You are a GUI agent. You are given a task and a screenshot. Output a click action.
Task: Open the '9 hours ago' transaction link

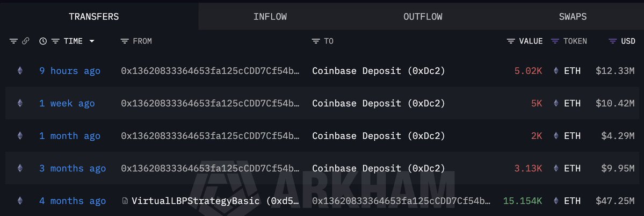[69, 71]
